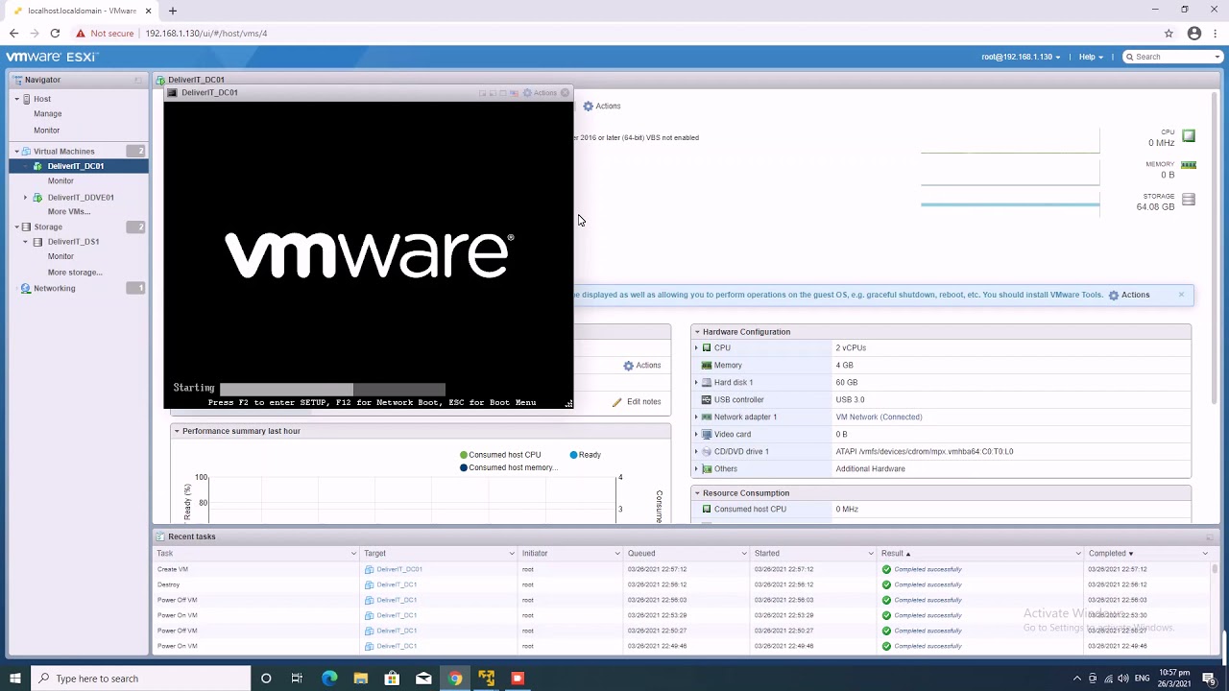Screen dimensions: 1229x691
Task: Expand the Network adapter 1 row
Action: pos(698,417)
